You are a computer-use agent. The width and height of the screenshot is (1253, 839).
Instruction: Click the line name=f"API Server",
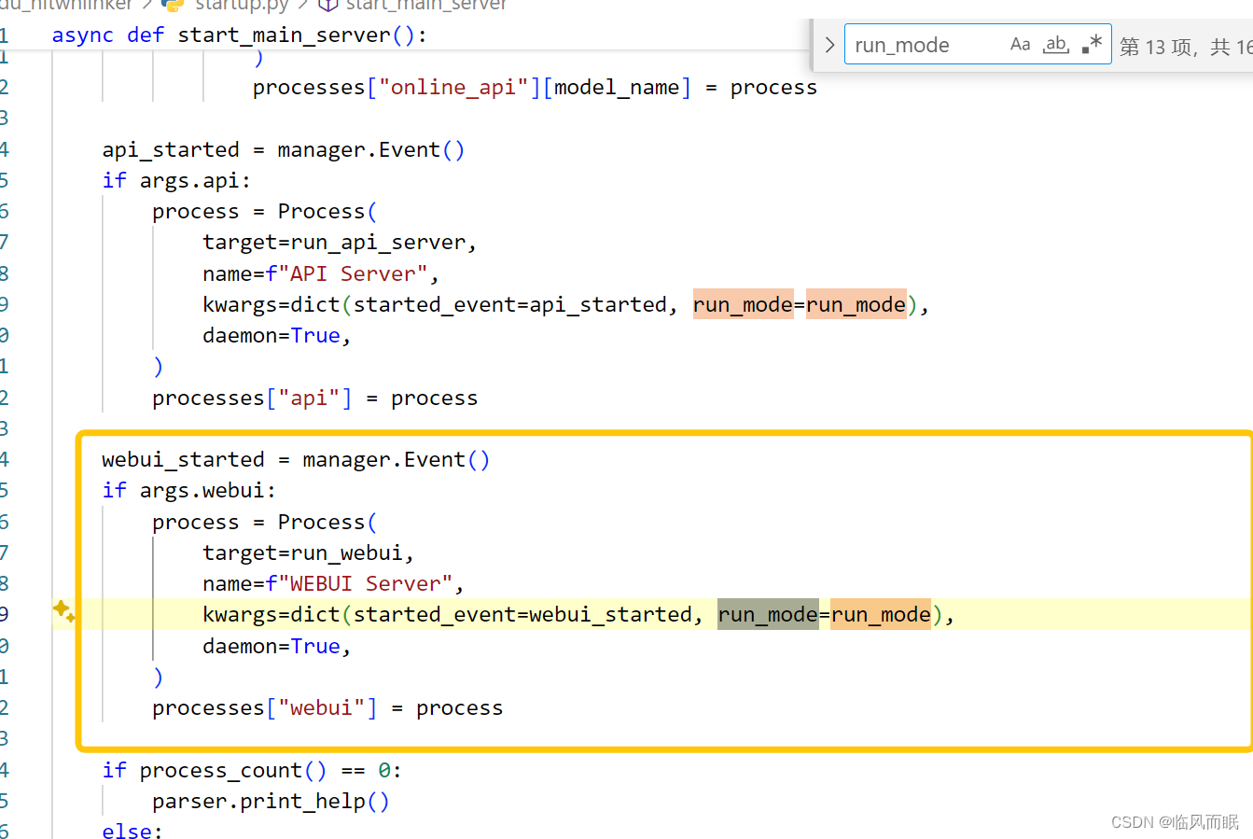[x=321, y=274]
